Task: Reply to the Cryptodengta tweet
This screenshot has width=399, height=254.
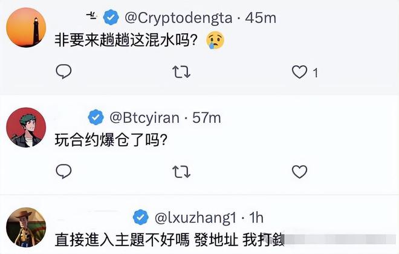Action: point(64,73)
